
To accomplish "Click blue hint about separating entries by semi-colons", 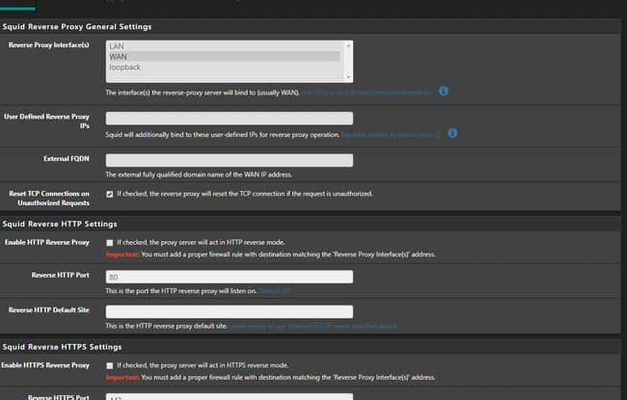I will (x=391, y=135).
